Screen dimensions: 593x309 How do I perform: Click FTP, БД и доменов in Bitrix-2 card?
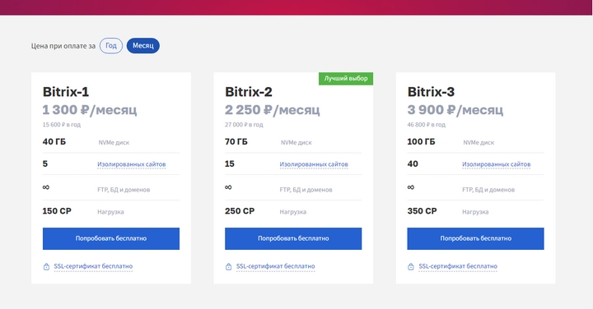306,190
